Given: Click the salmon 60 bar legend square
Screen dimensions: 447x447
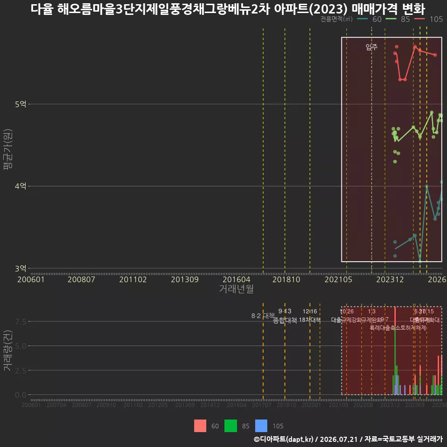Looking at the screenshot, I should coord(200,426).
